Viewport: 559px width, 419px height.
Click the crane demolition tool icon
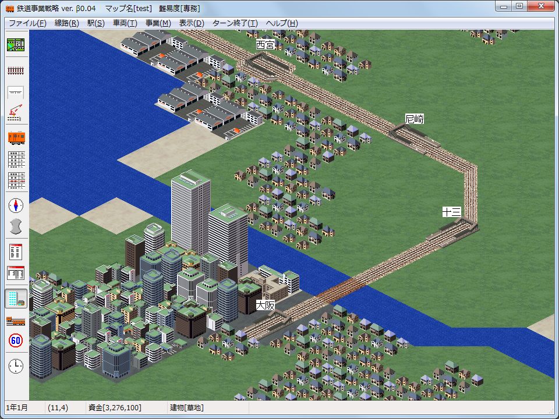click(x=16, y=113)
